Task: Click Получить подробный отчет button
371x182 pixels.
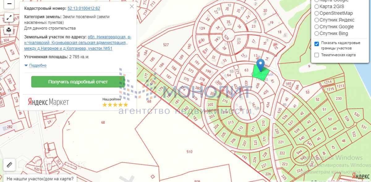Action: click(78, 82)
